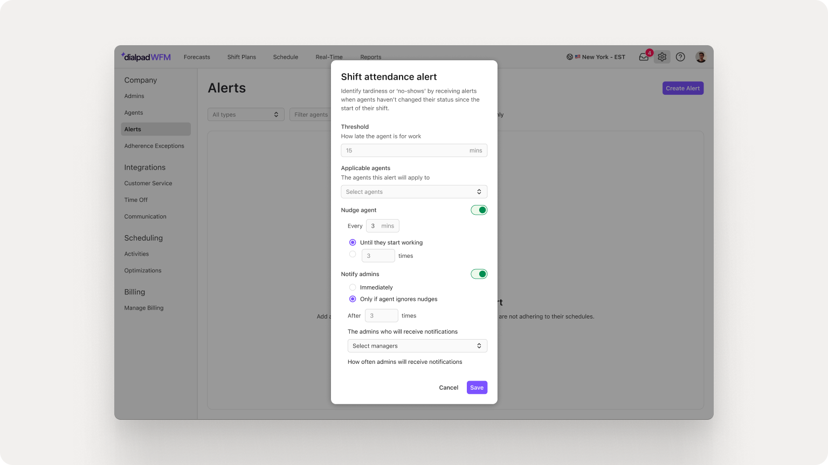Turn off the Notify admins toggle
Screen dimensions: 828x465
(479, 274)
